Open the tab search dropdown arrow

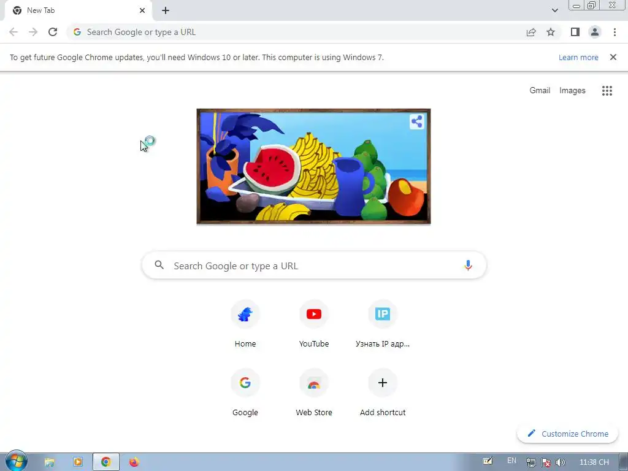coord(554,10)
